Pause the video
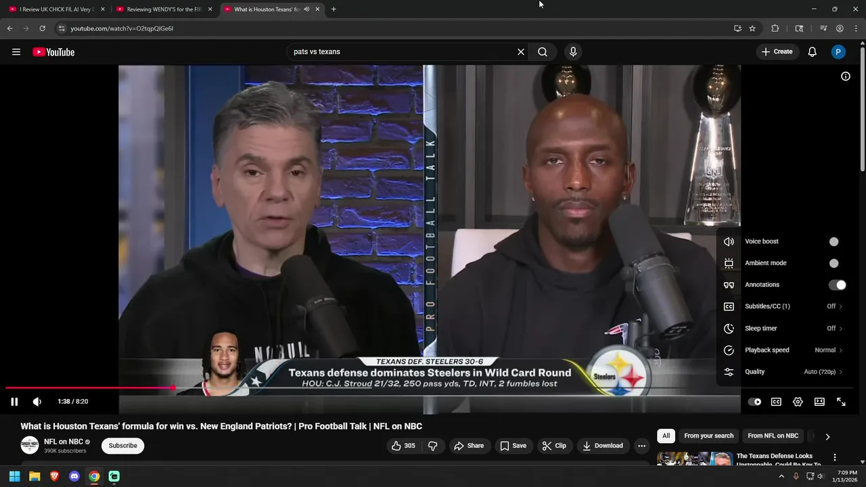Screen dimensions: 866x487 14,402
